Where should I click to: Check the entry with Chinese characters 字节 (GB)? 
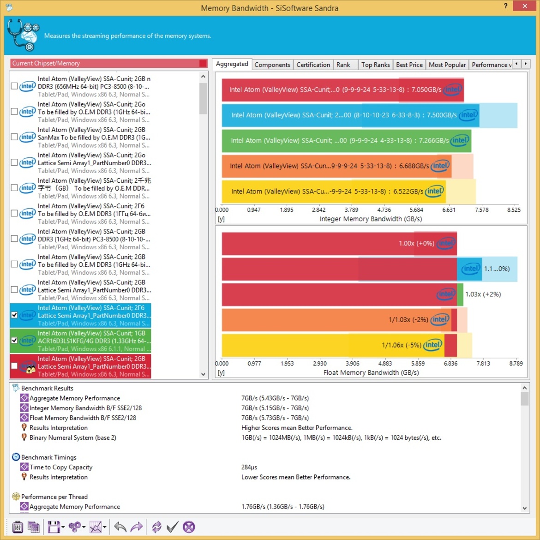click(x=14, y=188)
